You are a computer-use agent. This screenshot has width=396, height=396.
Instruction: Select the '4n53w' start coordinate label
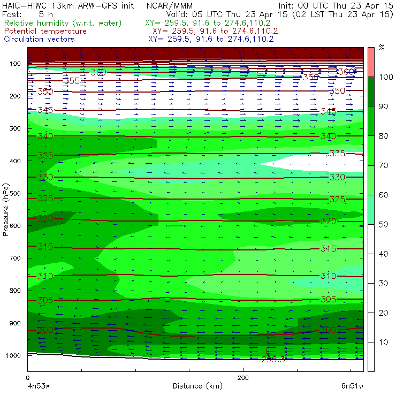pos(39,386)
